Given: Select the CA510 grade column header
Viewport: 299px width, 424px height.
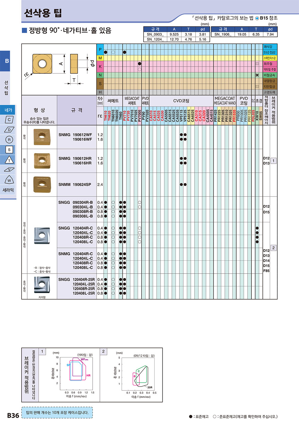Looking at the screenshot, I should (x=151, y=116).
